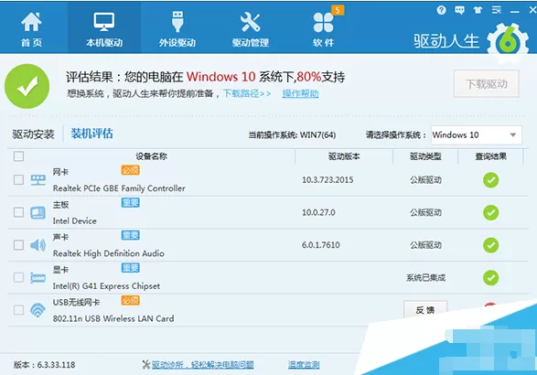Click the 下载驱动 button
Viewport: 537px width, 375px height.
click(487, 84)
